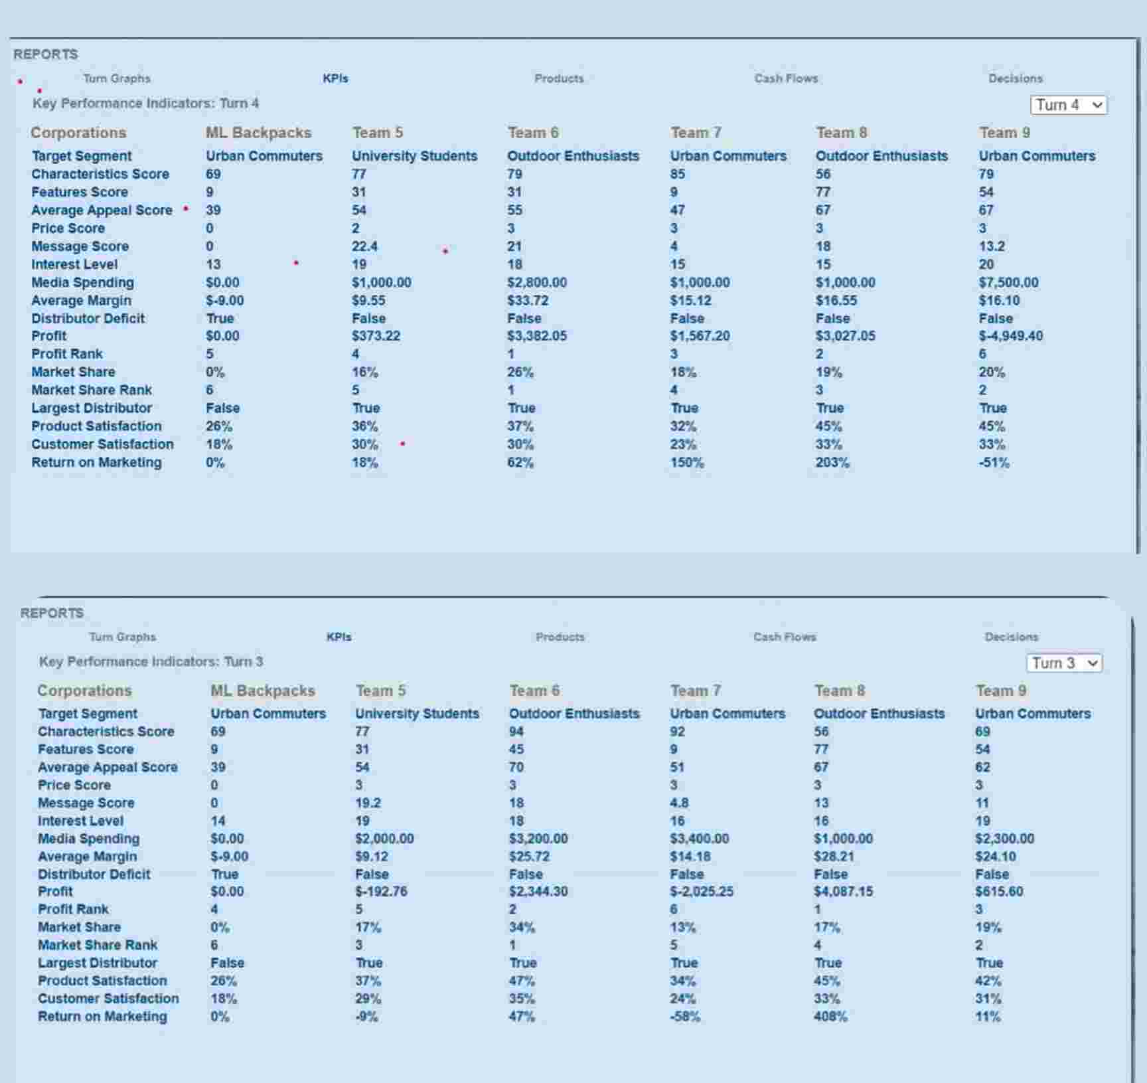Click Team 7 media spending $3,400.00
The image size is (1147, 1083).
(x=700, y=839)
